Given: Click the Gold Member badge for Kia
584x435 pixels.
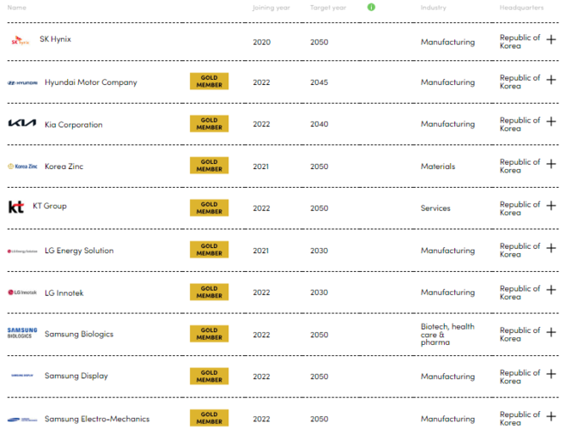Looking at the screenshot, I should pos(209,124).
